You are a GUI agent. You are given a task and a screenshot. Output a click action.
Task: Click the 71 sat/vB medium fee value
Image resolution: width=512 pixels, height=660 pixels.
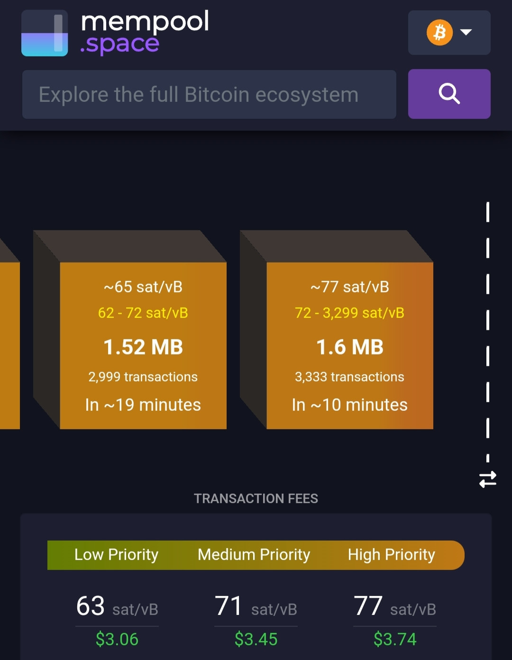(x=256, y=606)
